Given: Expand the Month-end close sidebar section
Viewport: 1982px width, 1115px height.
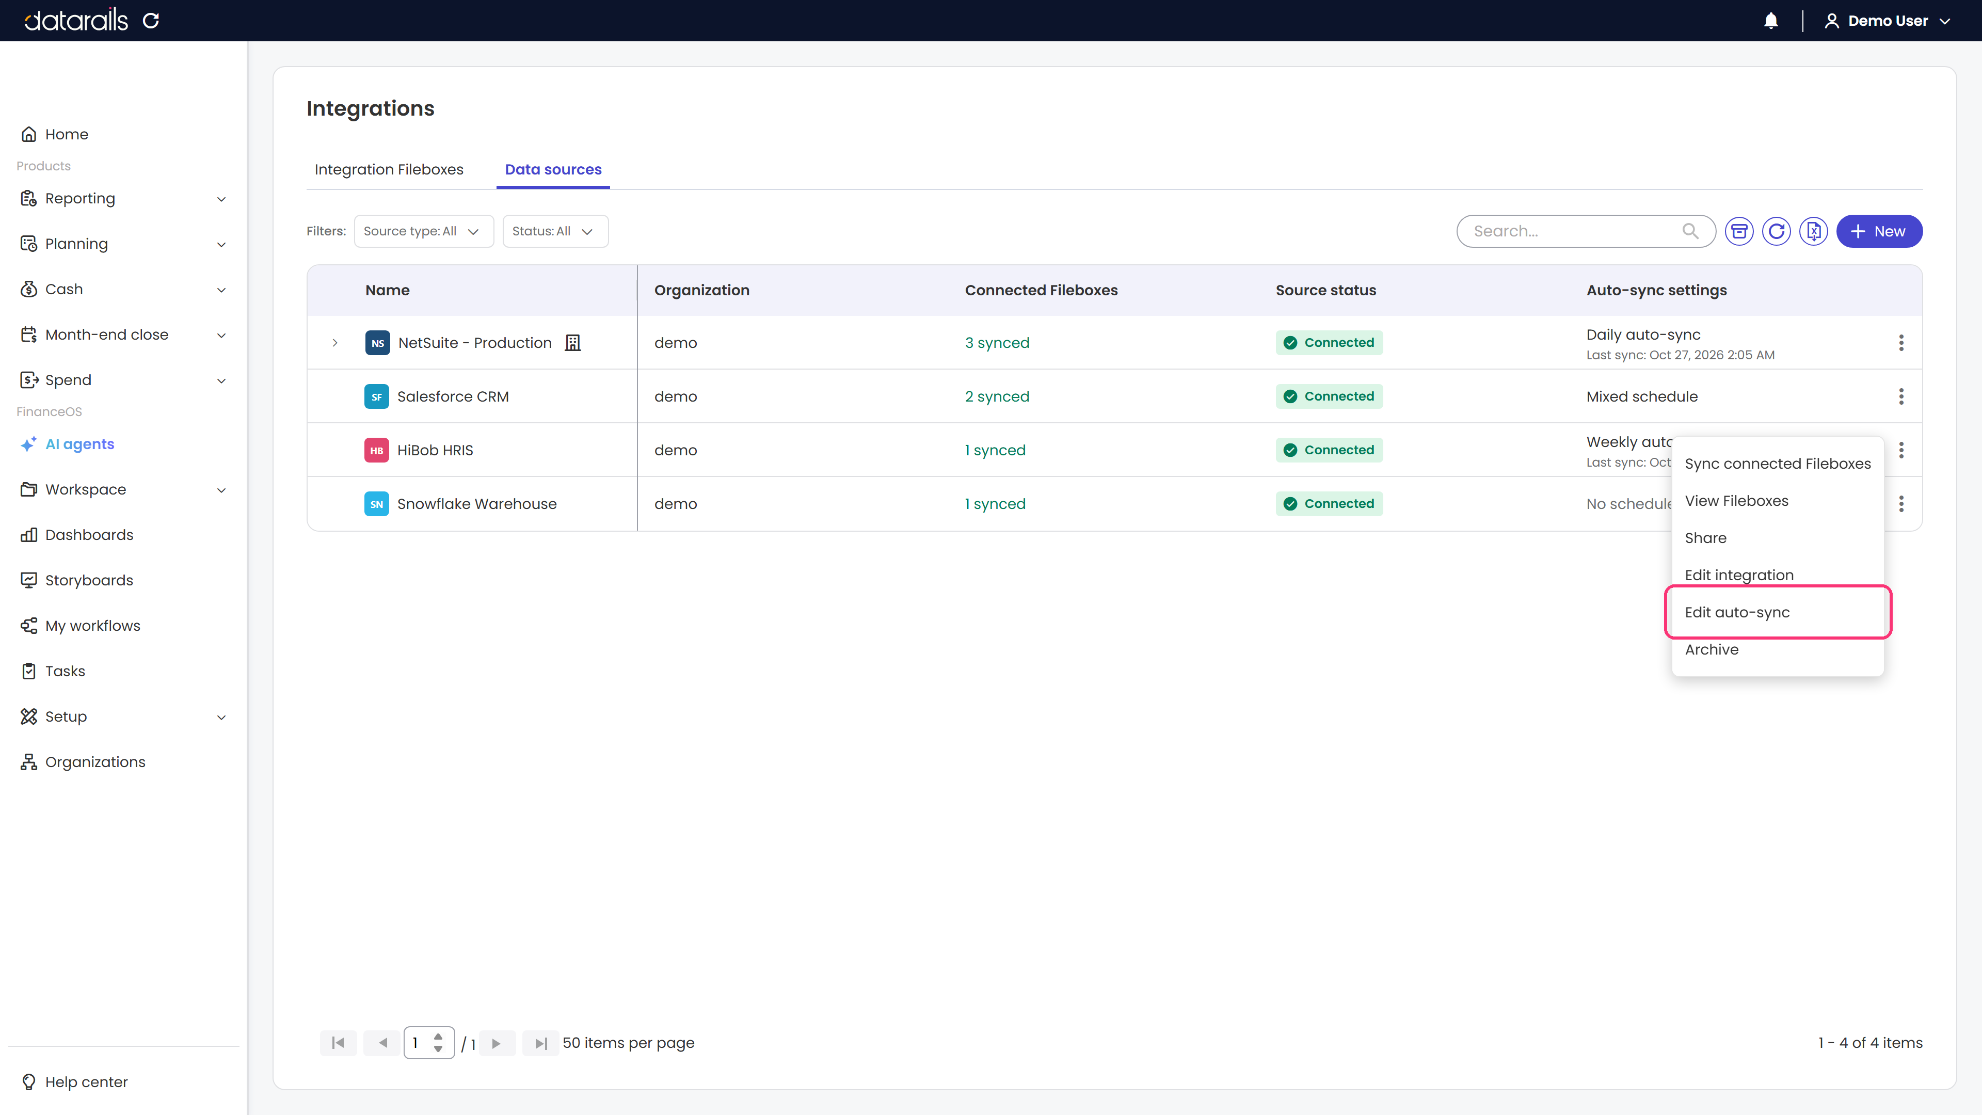Looking at the screenshot, I should click(x=123, y=334).
